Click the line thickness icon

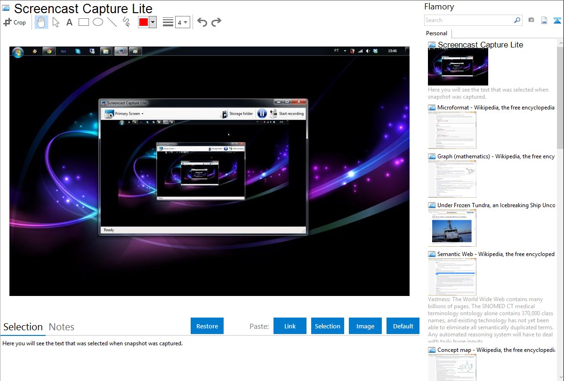(168, 22)
